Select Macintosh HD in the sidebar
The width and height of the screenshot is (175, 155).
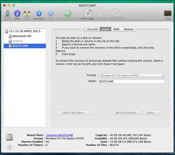pyautogui.click(x=22, y=36)
